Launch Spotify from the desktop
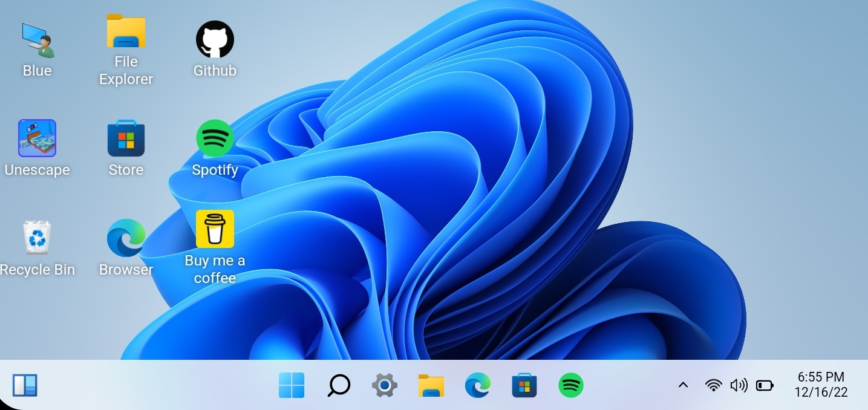The width and height of the screenshot is (868, 410). click(x=215, y=148)
